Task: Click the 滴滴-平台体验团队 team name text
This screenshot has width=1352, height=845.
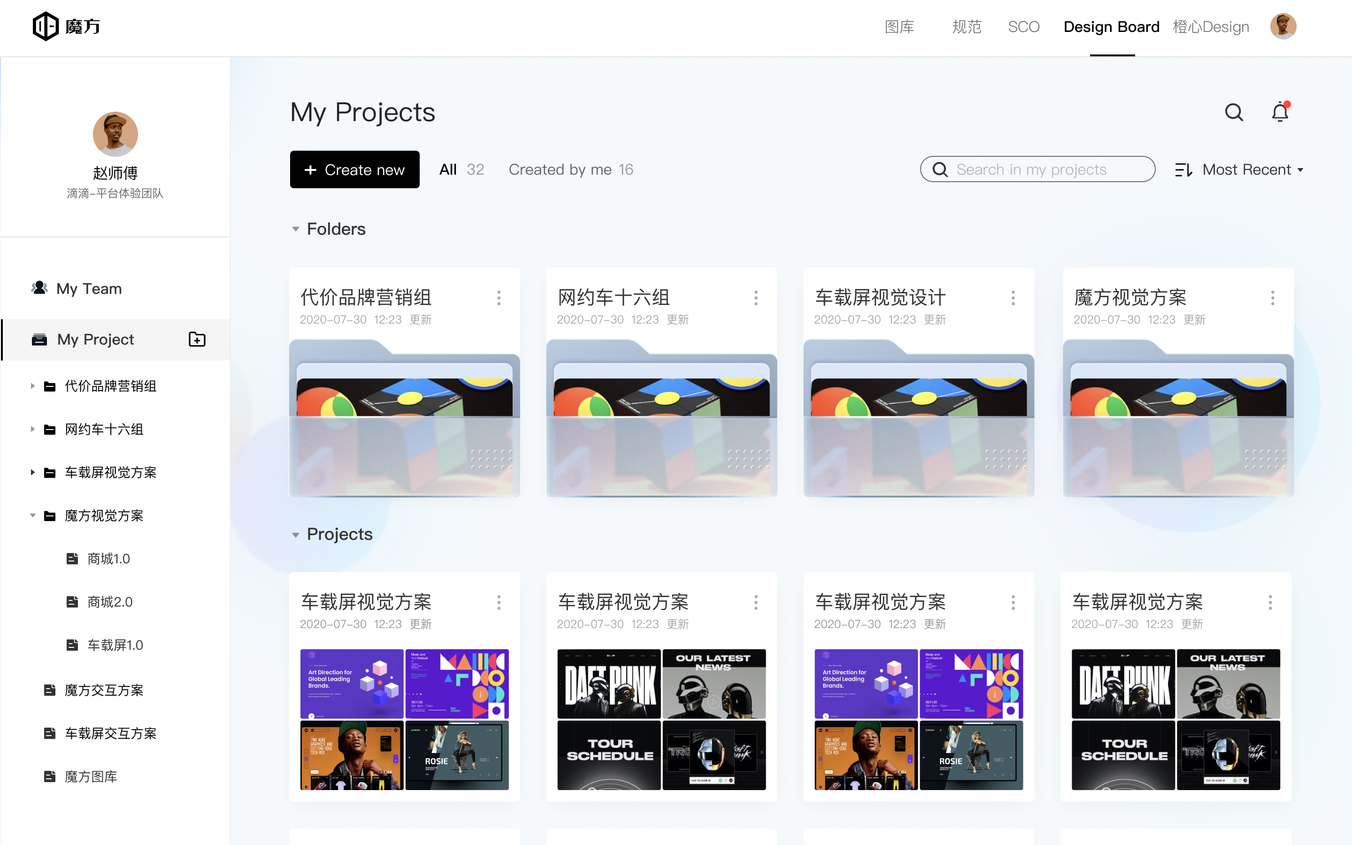Action: click(115, 193)
